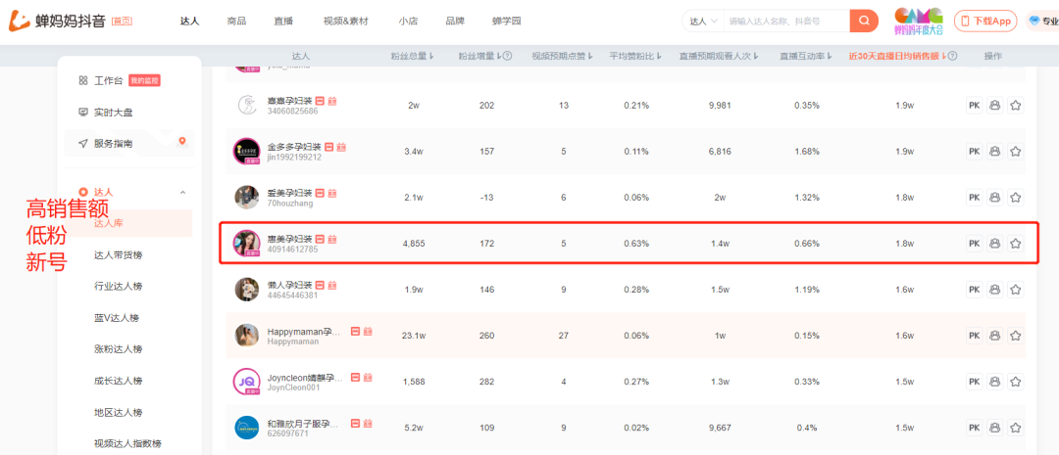Click the monitor icon for 金多多孕妇装 row
This screenshot has height=455, width=1059.
click(x=995, y=152)
